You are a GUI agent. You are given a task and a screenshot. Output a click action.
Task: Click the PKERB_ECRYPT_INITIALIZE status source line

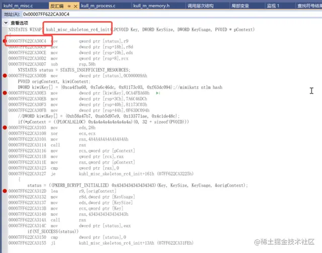137,185
